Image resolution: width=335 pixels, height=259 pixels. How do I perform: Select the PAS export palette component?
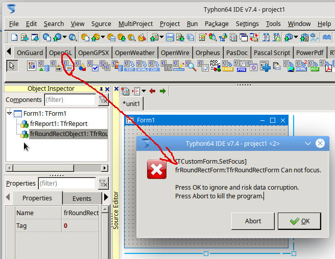240,66
